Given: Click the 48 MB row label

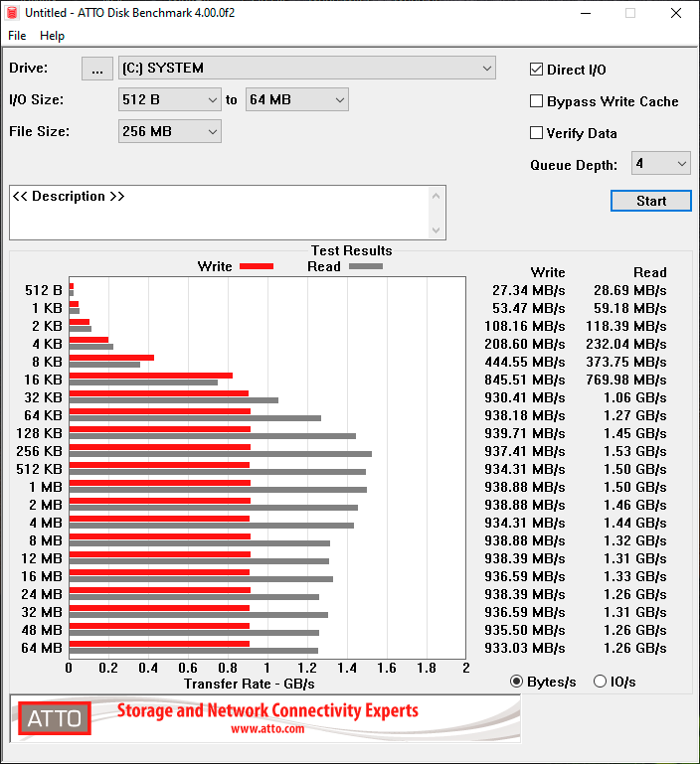Looking at the screenshot, I should coord(42,630).
